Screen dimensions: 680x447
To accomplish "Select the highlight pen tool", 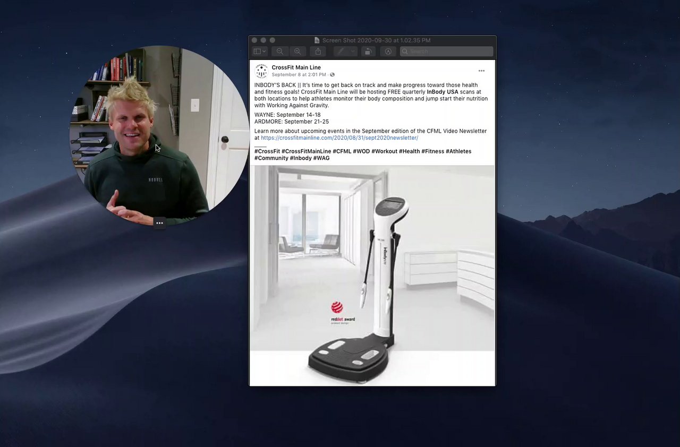I will 341,51.
